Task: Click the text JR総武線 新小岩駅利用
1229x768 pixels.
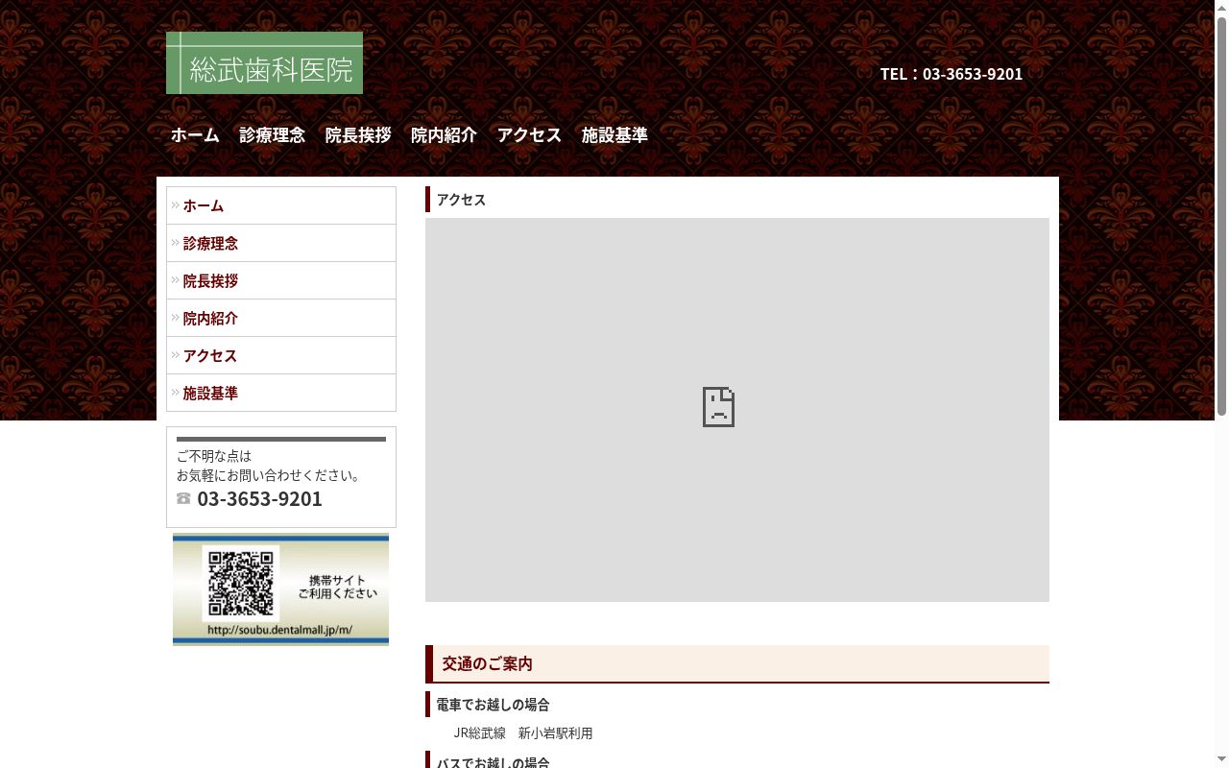Action: pos(523,733)
